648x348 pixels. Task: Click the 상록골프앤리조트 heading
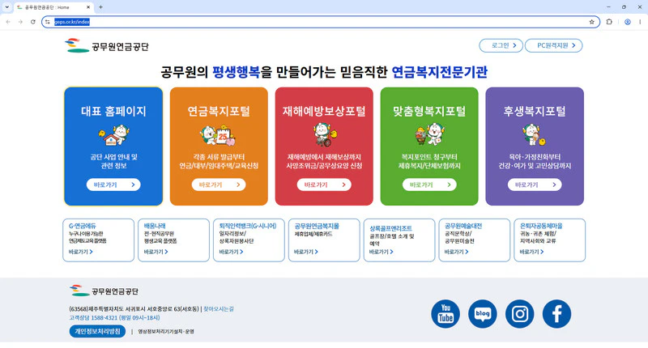[390, 228]
